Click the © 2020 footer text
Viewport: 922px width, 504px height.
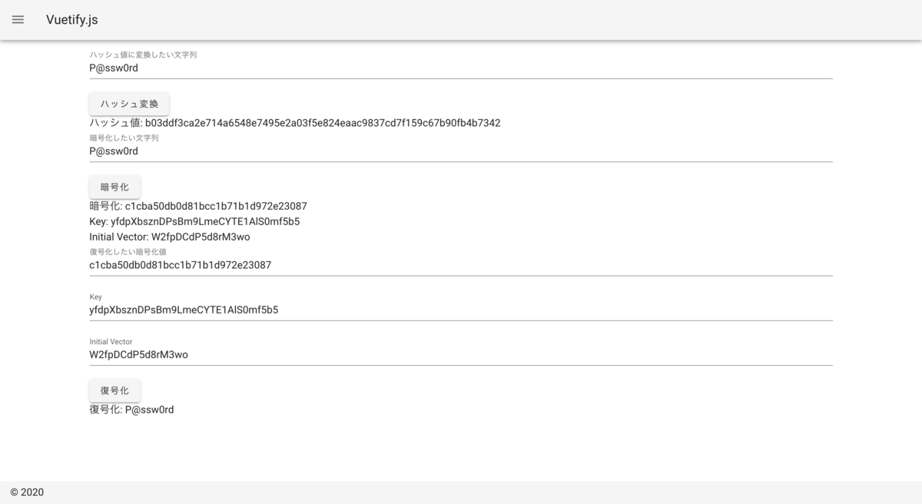[27, 492]
